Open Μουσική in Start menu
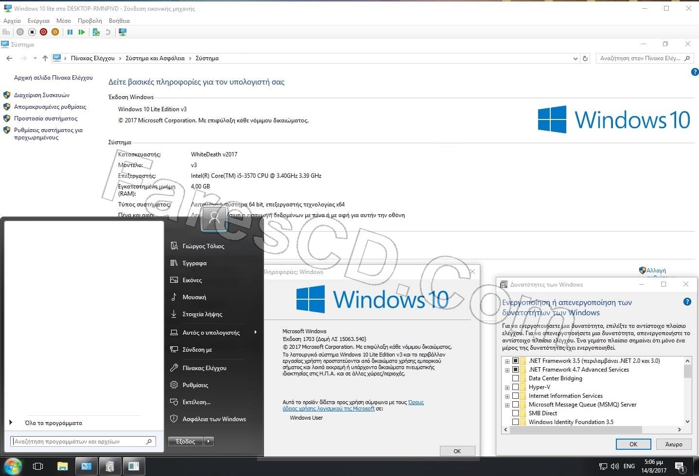This screenshot has width=699, height=476. [x=194, y=297]
